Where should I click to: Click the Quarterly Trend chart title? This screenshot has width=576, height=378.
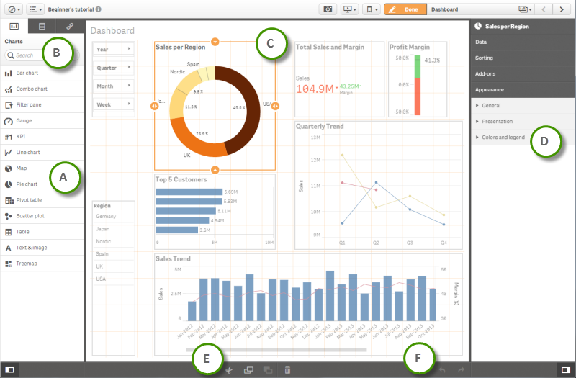tap(320, 127)
